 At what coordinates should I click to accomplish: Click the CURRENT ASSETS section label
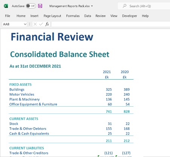point(24,119)
